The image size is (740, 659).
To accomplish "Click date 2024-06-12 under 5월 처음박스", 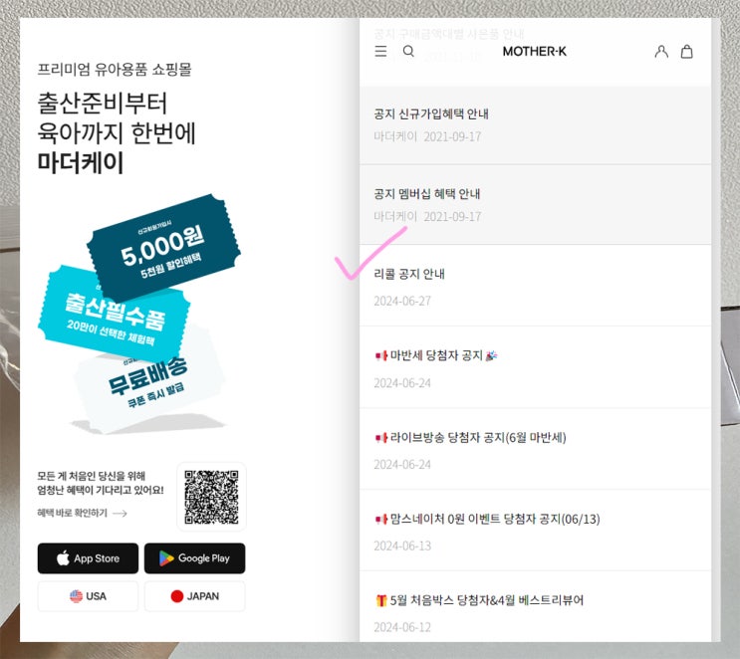I will (x=402, y=627).
